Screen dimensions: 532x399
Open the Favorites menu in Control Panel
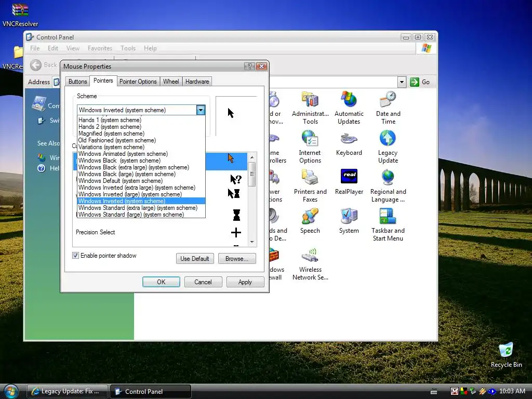click(x=100, y=48)
